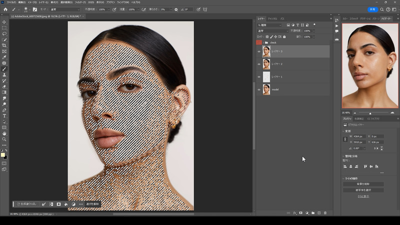
Task: Open the layer blend mode dropdown
Action: 272,31
